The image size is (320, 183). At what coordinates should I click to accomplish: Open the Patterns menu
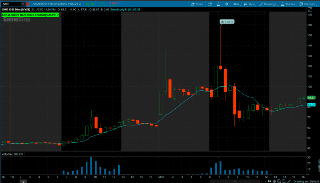308,4
